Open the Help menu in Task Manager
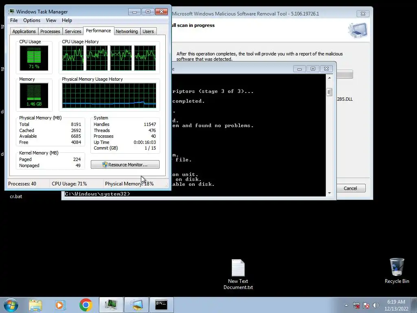Image resolution: width=417 pixels, height=313 pixels. 67,20
